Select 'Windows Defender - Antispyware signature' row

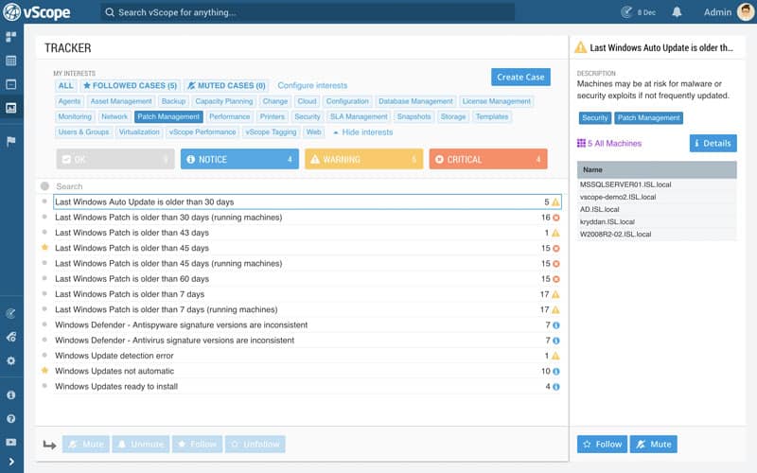tap(307, 324)
